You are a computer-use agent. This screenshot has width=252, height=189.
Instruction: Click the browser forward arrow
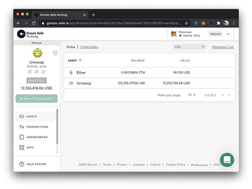[x=26, y=23]
